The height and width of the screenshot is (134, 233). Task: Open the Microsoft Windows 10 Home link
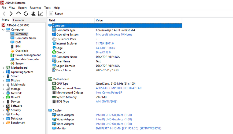coord(114,35)
